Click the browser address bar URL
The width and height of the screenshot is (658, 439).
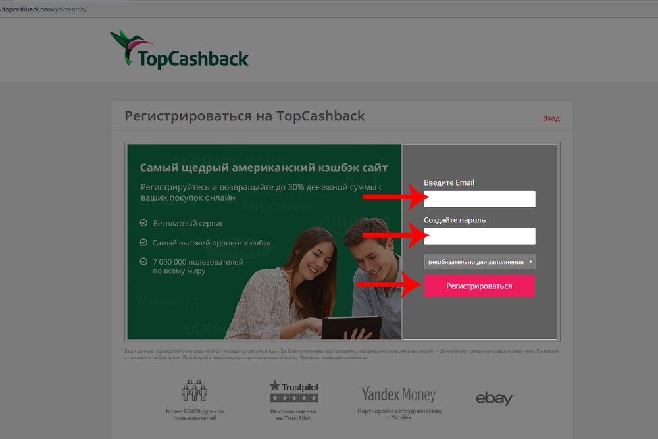coord(43,9)
